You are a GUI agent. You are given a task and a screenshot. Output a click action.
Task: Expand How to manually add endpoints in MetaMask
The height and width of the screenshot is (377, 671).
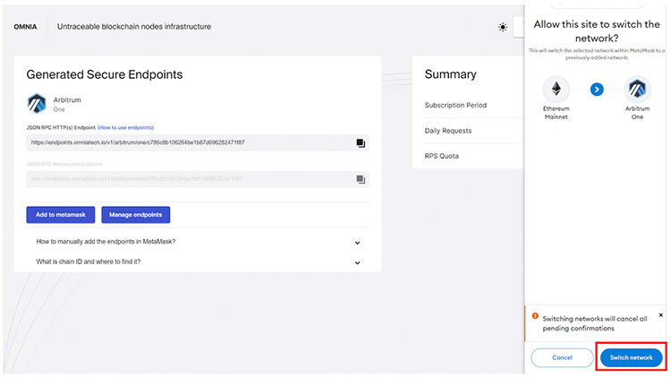tap(198, 242)
